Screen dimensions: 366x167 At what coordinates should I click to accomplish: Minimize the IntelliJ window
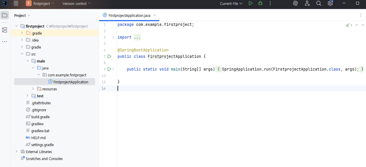point(344,3)
